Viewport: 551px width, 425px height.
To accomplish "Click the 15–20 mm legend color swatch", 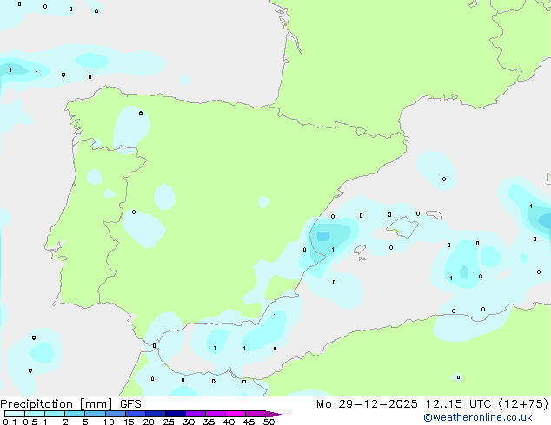I will pos(136,414).
